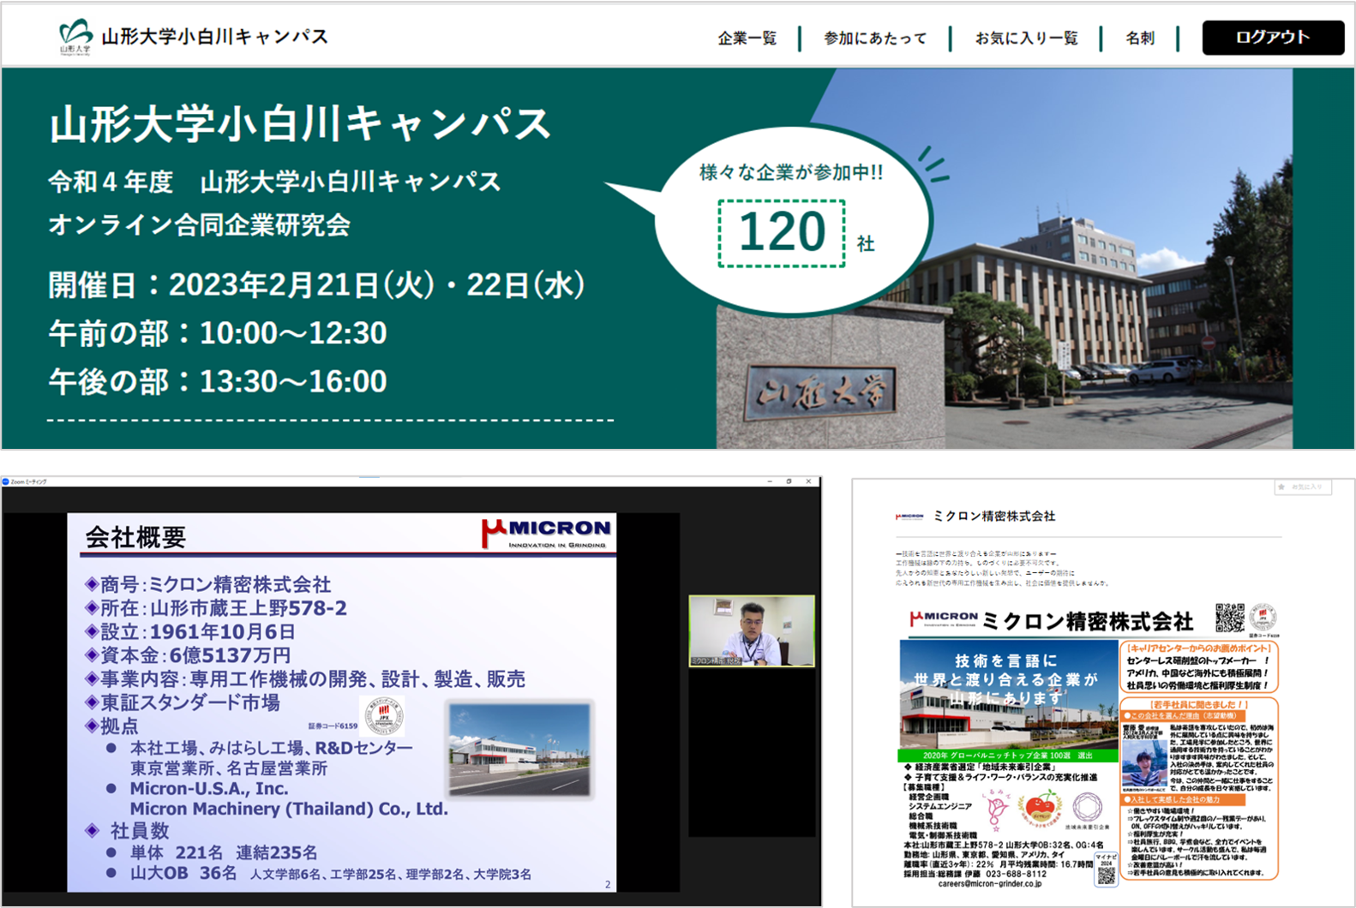Viewport: 1356px width, 908px height.
Task: Click the top QR code on company flyer
Action: [x=1230, y=618]
